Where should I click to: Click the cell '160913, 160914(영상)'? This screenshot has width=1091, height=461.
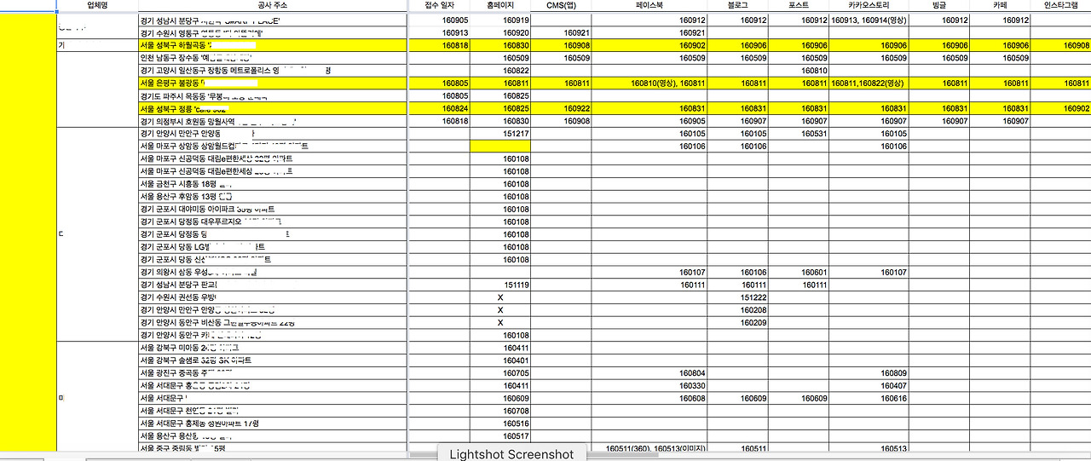tap(869, 20)
